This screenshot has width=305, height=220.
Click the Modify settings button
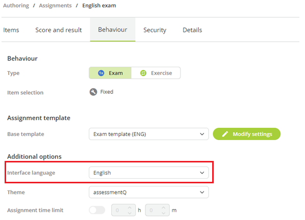[247, 134]
